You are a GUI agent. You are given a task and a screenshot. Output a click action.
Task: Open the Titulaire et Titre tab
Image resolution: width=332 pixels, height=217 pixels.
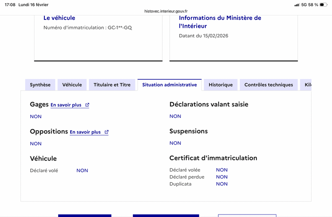(x=112, y=85)
